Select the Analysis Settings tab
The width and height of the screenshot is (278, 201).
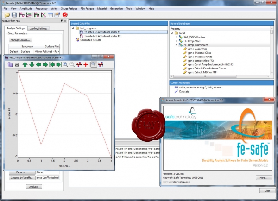(x=16, y=28)
